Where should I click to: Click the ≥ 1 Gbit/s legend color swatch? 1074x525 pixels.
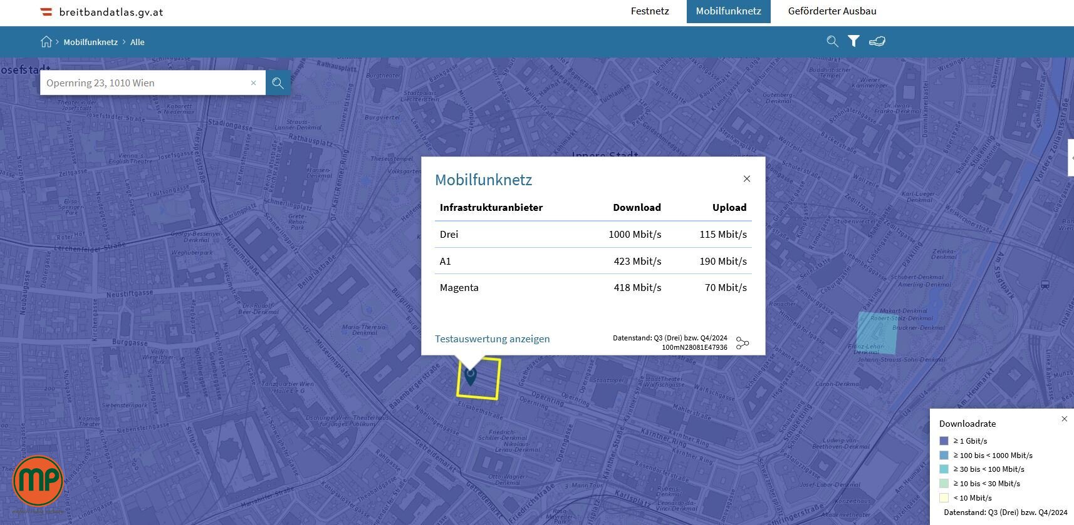(x=944, y=441)
